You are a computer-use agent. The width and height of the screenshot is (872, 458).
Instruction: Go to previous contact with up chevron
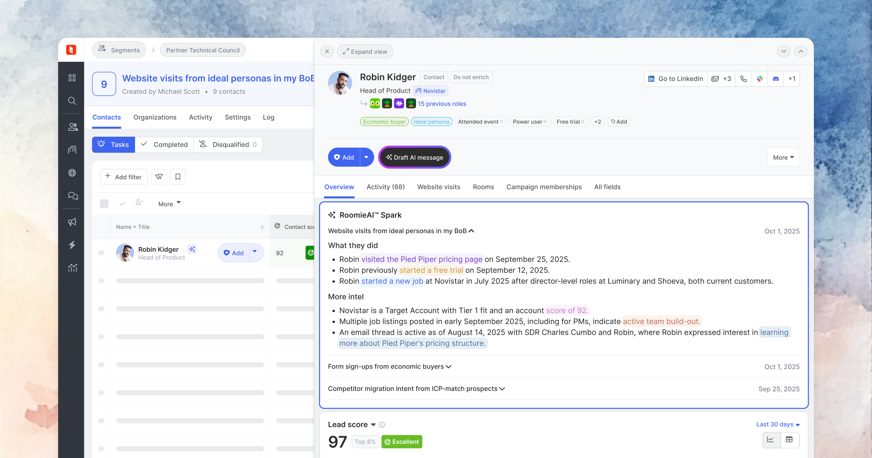801,52
